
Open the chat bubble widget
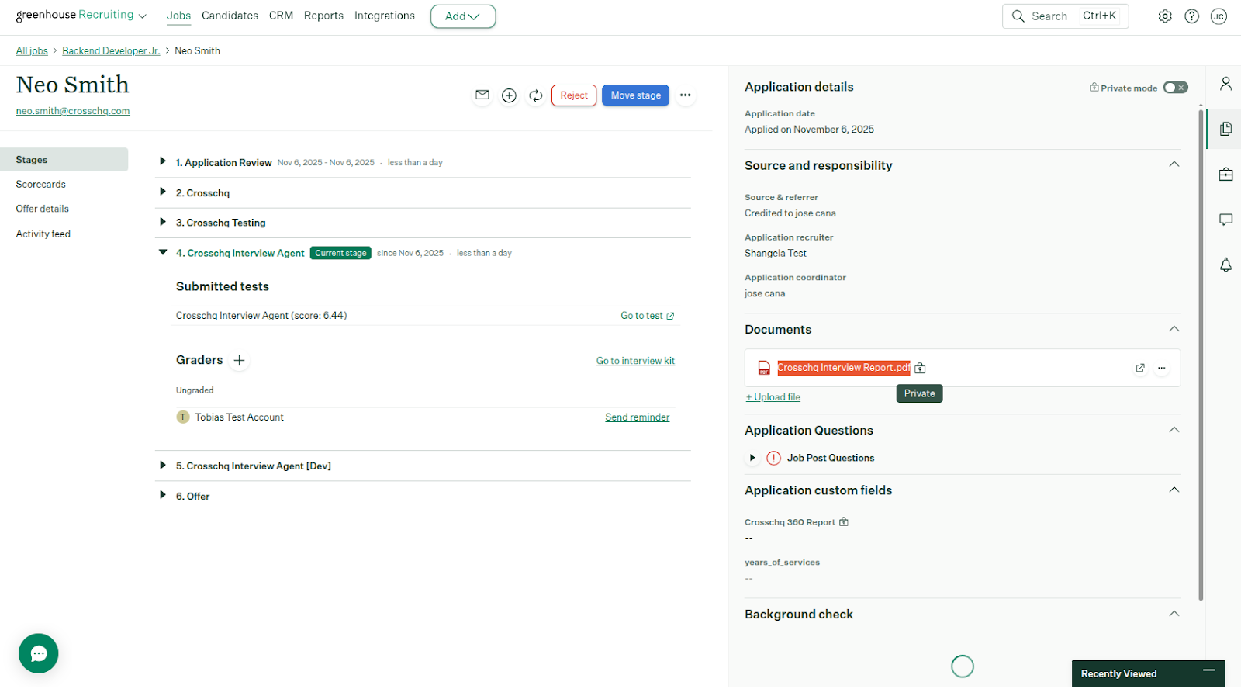(39, 653)
